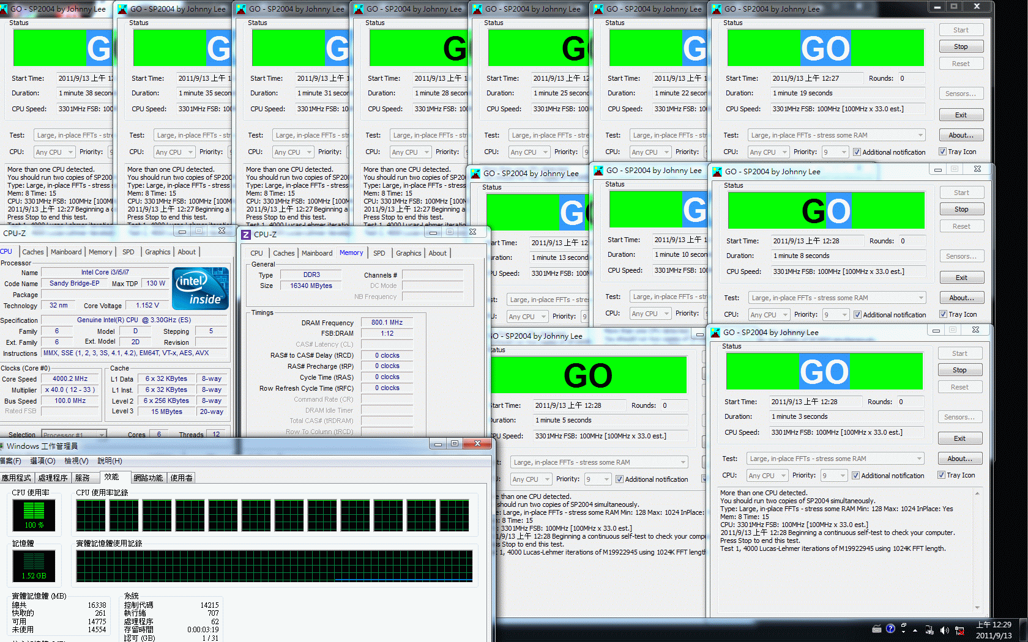Click the CPU usage 100% meter in Task Manager
Image resolution: width=1028 pixels, height=642 pixels.
(x=34, y=515)
